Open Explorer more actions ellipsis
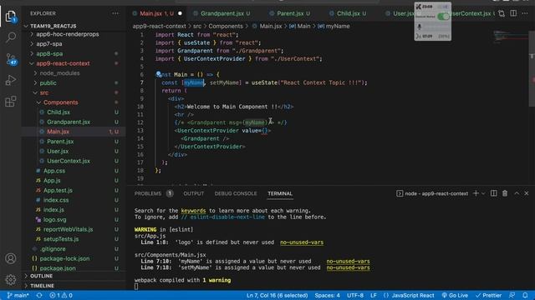535x300 pixels. (x=115, y=13)
